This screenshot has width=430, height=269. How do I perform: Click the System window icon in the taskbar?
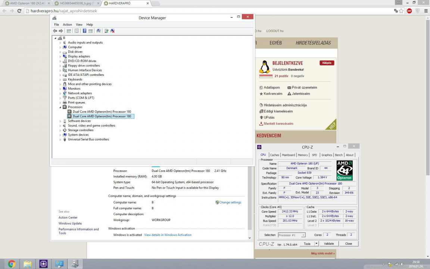[x=59, y=264]
